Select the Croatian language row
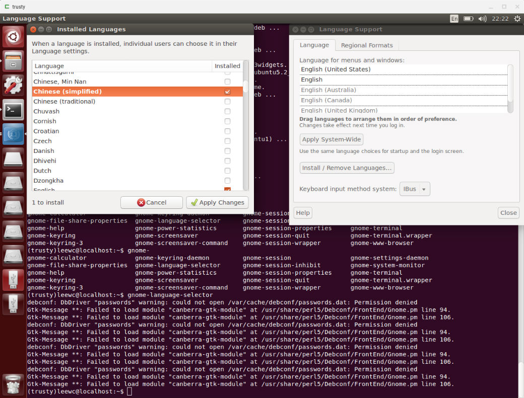 pyautogui.click(x=138, y=131)
